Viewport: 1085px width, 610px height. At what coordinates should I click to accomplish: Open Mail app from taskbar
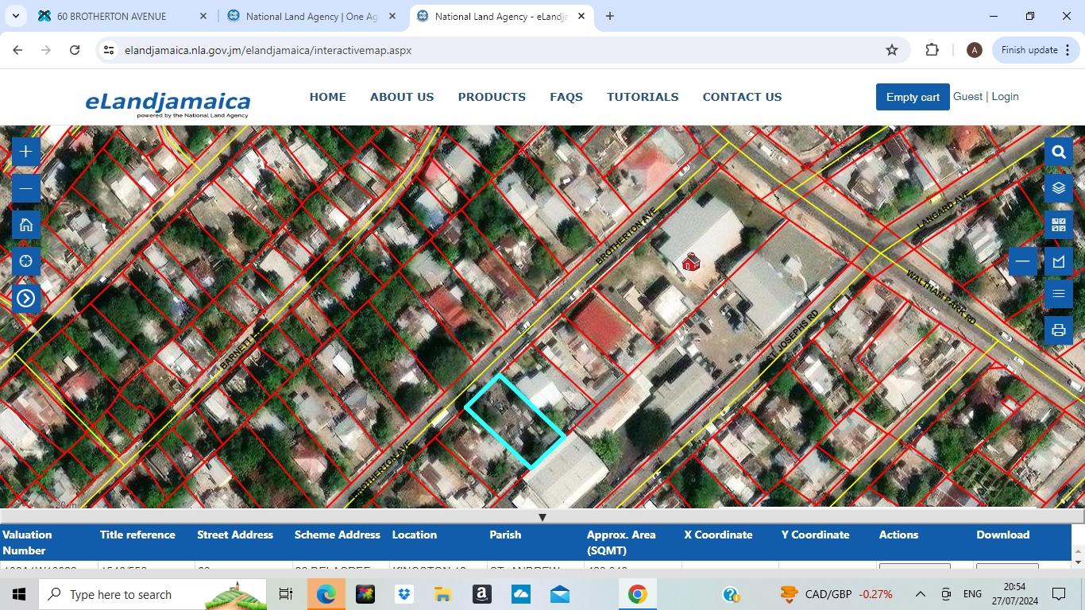(560, 594)
